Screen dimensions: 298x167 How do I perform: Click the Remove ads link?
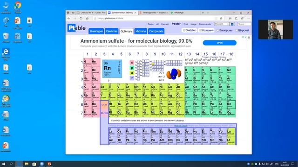[x=205, y=24]
